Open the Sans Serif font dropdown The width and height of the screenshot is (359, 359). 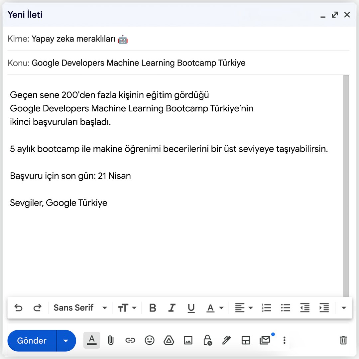point(80,308)
